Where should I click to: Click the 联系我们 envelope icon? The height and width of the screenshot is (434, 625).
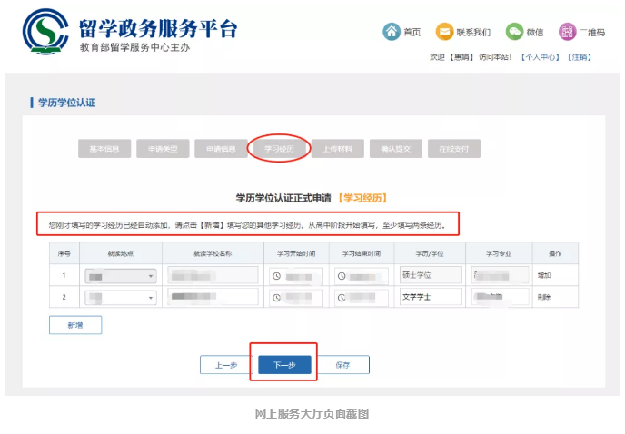click(x=444, y=32)
